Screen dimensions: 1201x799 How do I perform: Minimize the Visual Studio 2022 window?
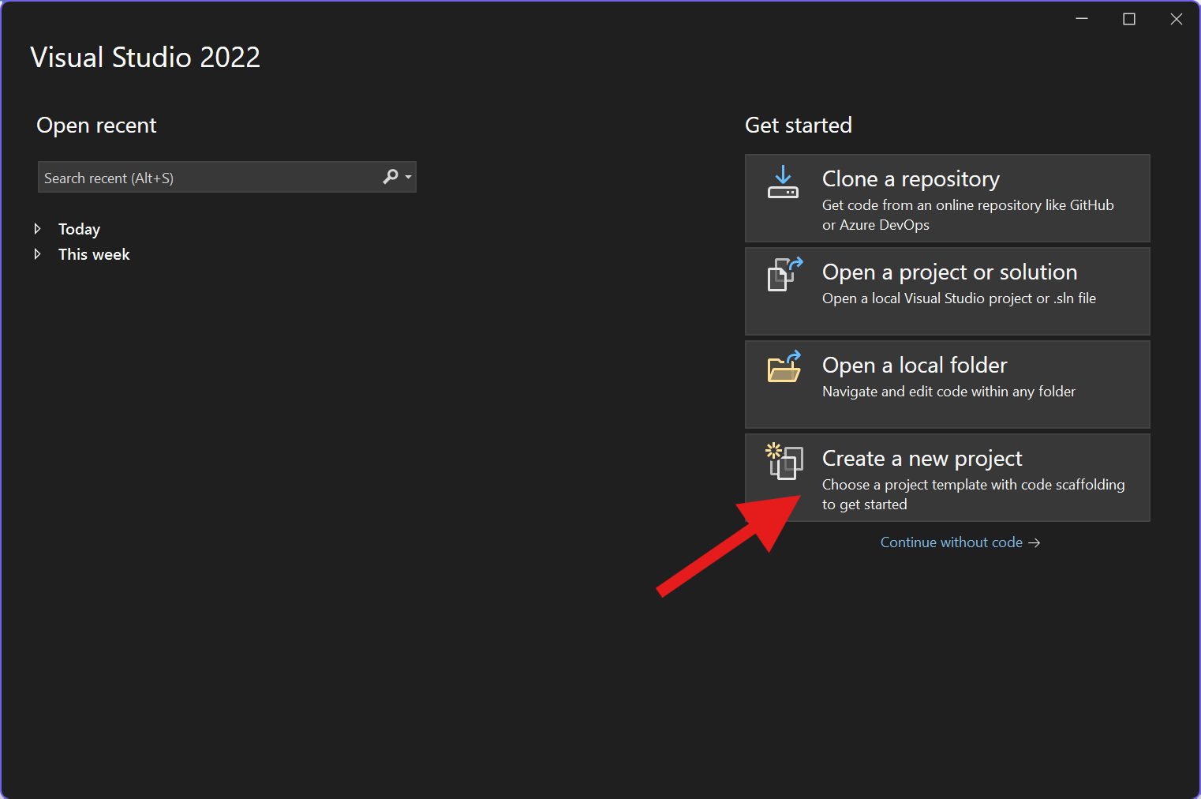click(x=1082, y=19)
